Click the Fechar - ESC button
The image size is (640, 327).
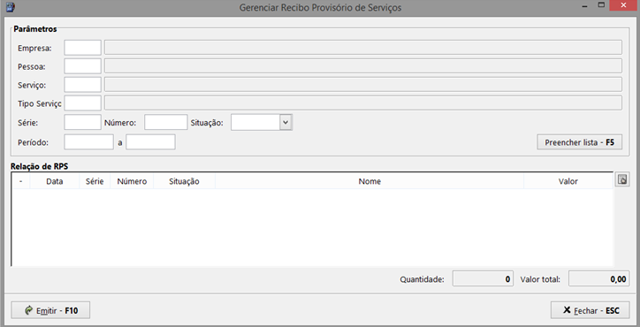click(590, 311)
